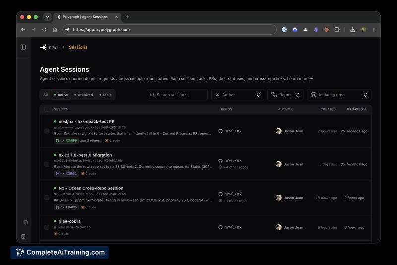This screenshot has height=265, width=397.
Task: Click branch badge nx #36051
Action: pos(66,174)
